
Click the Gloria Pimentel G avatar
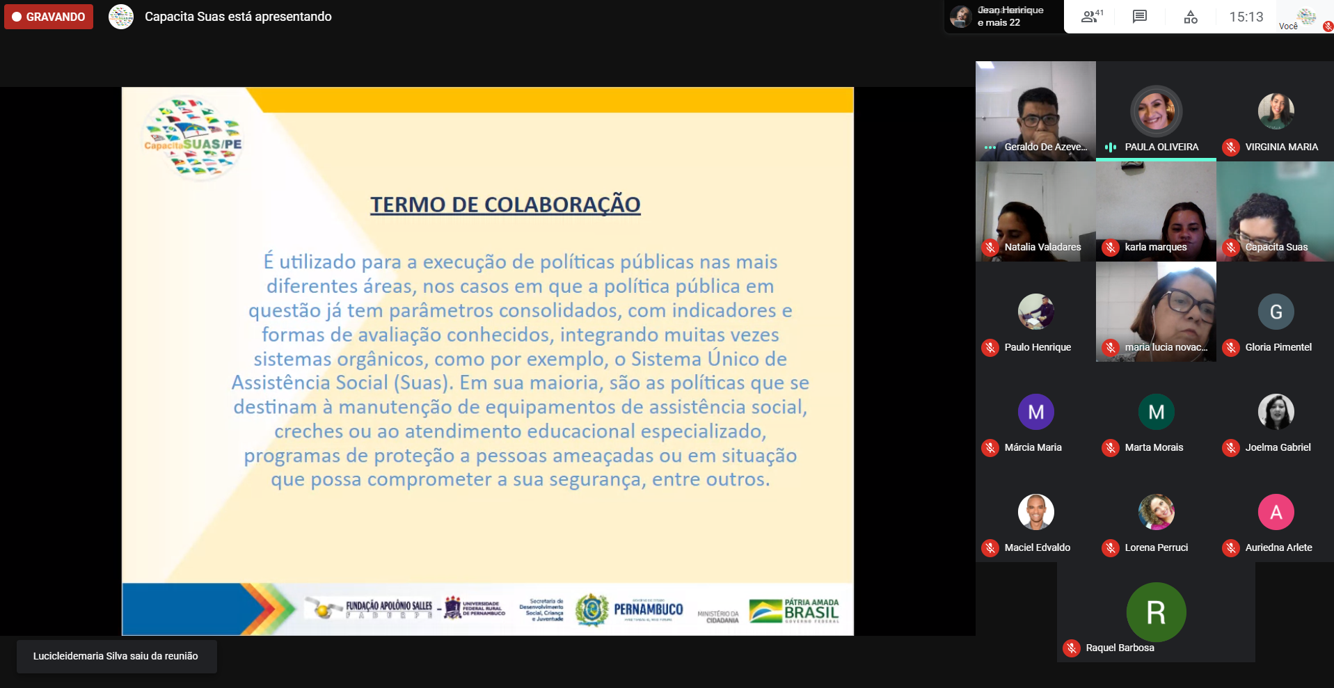(1276, 312)
